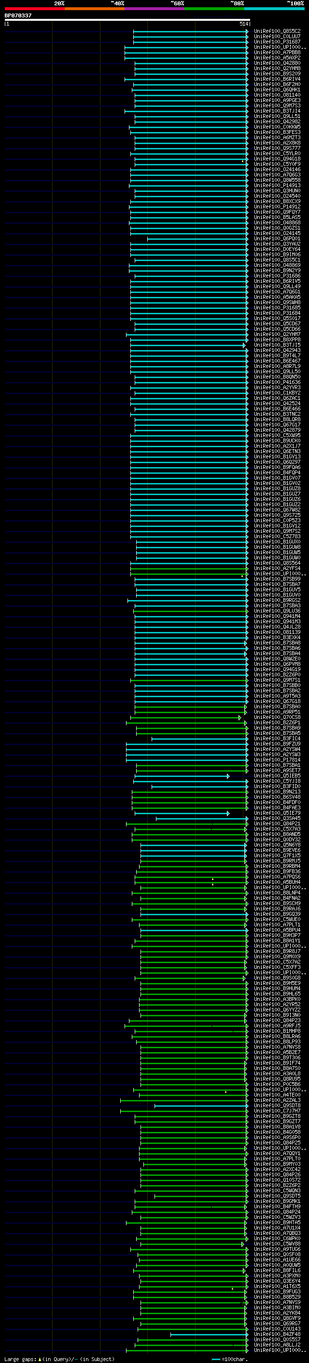Open hit UniRef100_Q8S5C2

tap(277, 31)
